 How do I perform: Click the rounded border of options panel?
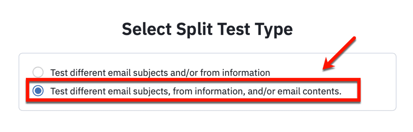207,53
